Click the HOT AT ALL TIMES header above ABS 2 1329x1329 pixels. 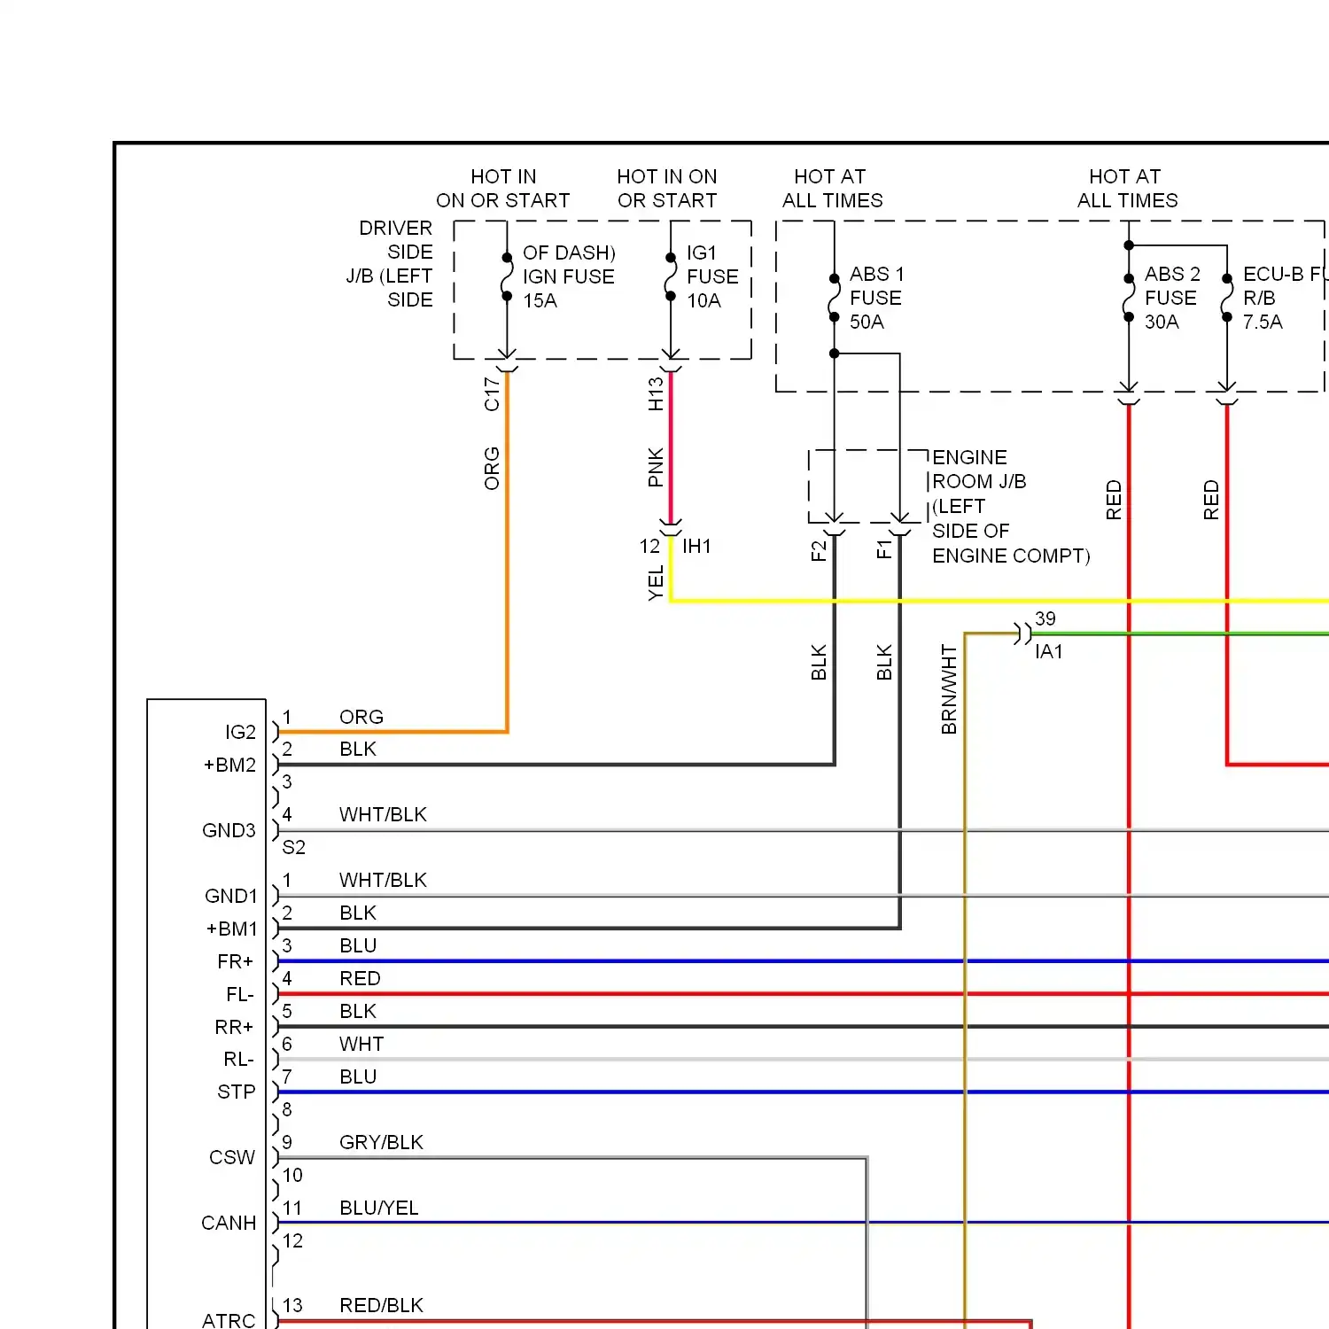tap(1128, 189)
